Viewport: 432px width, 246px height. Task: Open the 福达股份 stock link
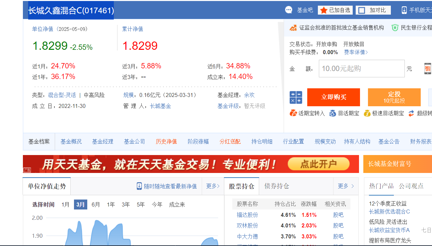point(247,215)
